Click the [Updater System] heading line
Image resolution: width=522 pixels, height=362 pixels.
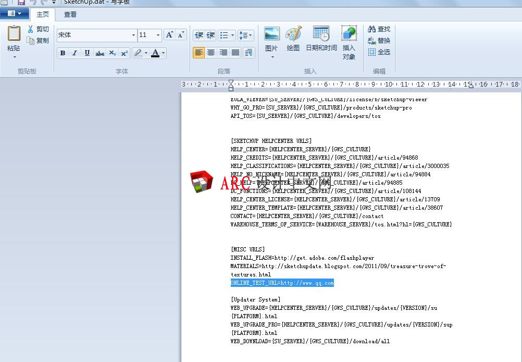256,299
